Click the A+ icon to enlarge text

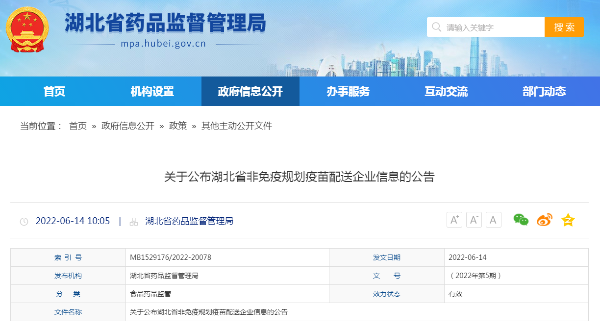[x=453, y=219]
